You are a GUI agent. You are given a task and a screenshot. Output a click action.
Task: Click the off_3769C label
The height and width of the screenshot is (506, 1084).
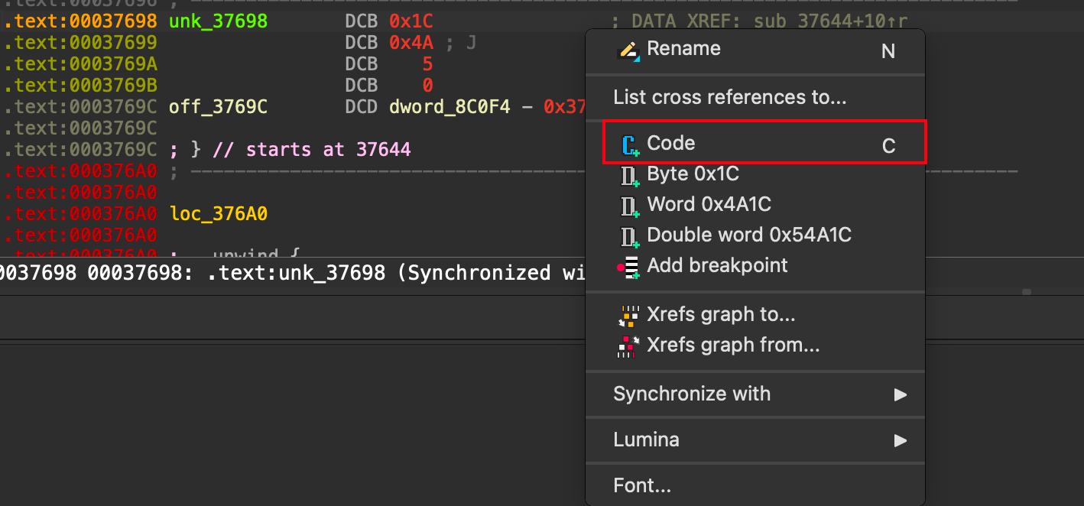pyautogui.click(x=219, y=107)
